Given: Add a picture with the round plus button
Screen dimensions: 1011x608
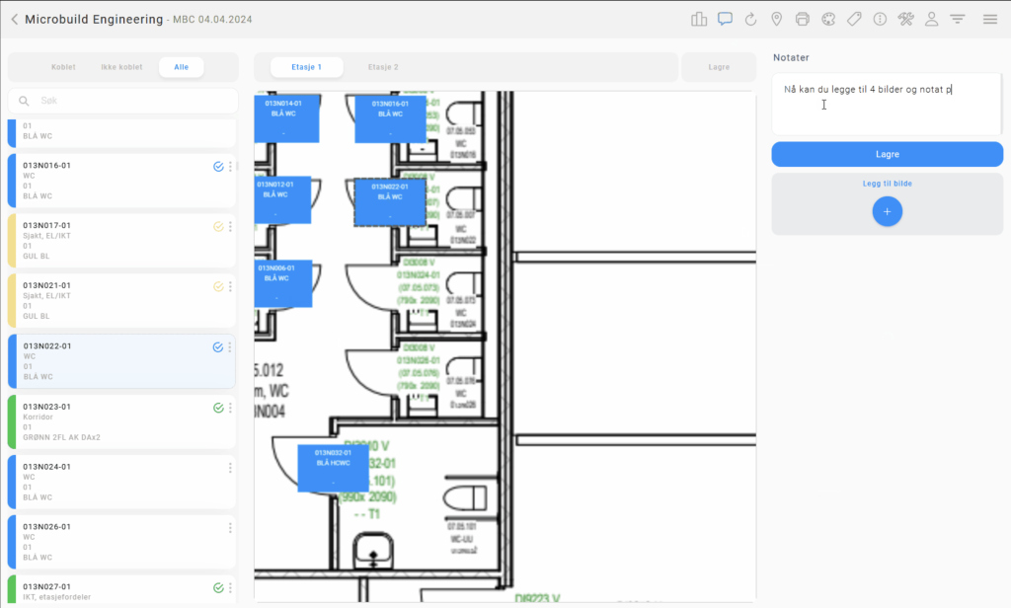Looking at the screenshot, I should click(888, 211).
